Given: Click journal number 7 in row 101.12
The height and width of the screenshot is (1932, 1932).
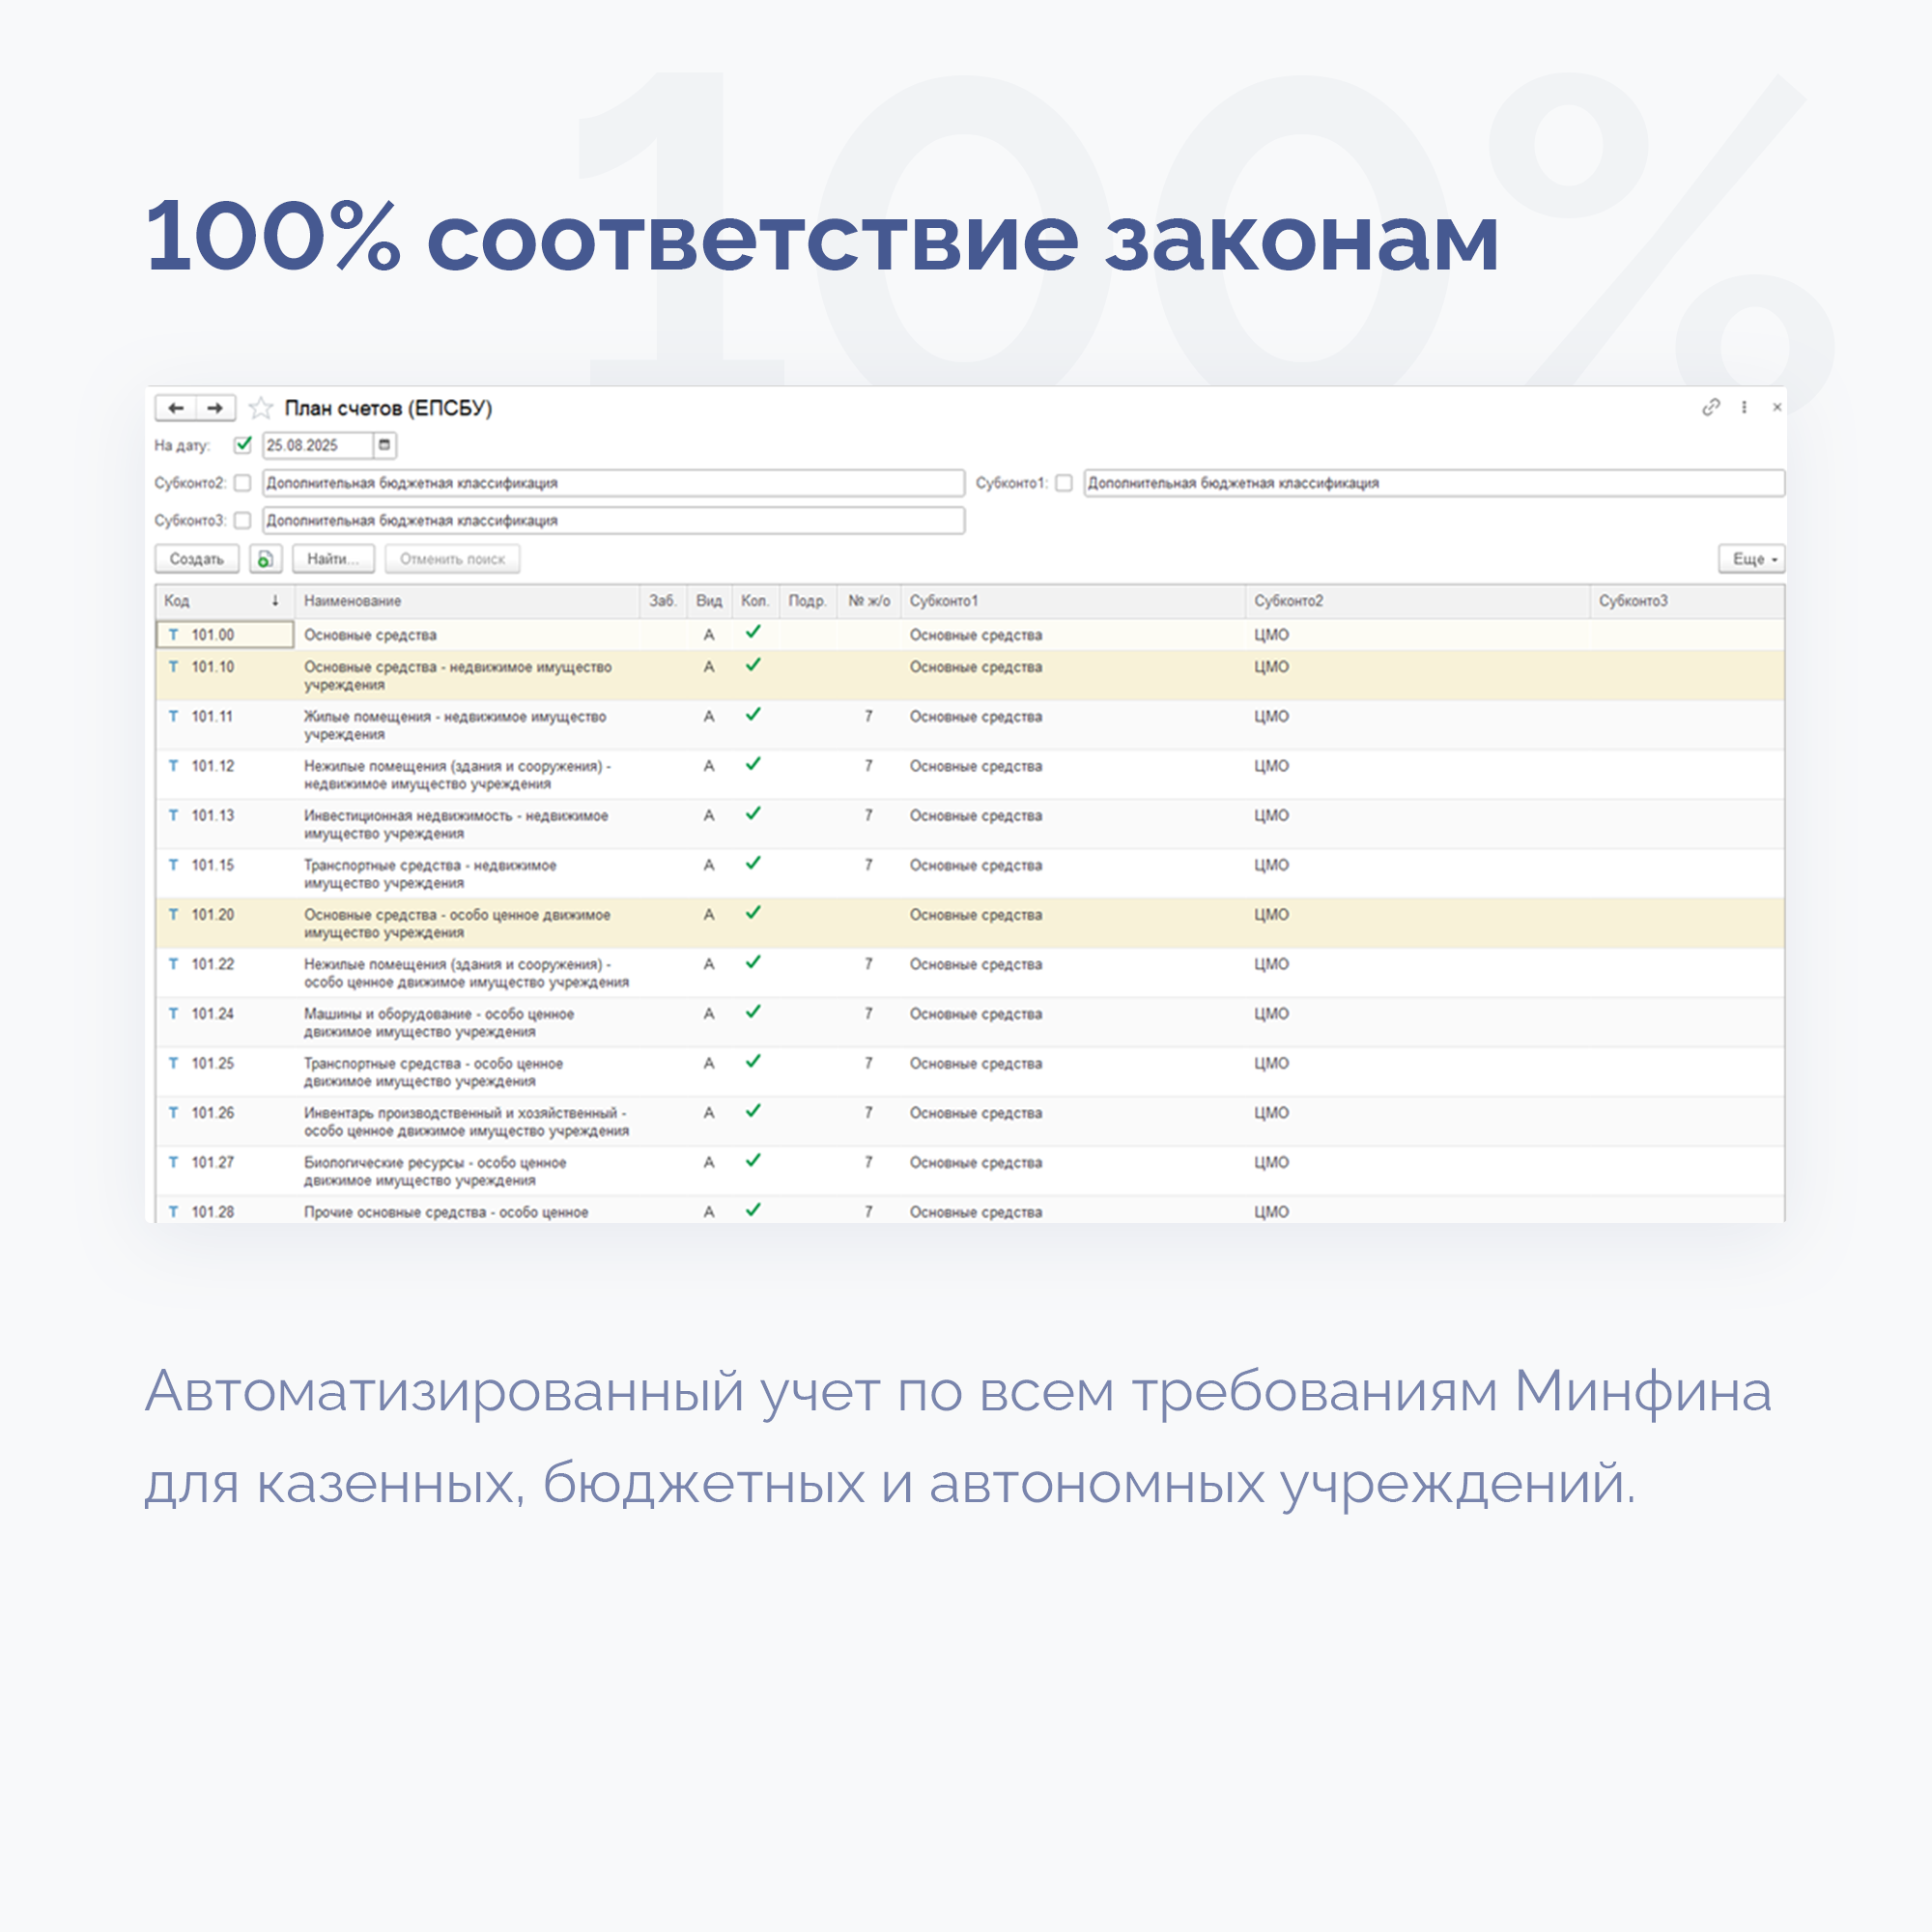Looking at the screenshot, I should [x=869, y=767].
